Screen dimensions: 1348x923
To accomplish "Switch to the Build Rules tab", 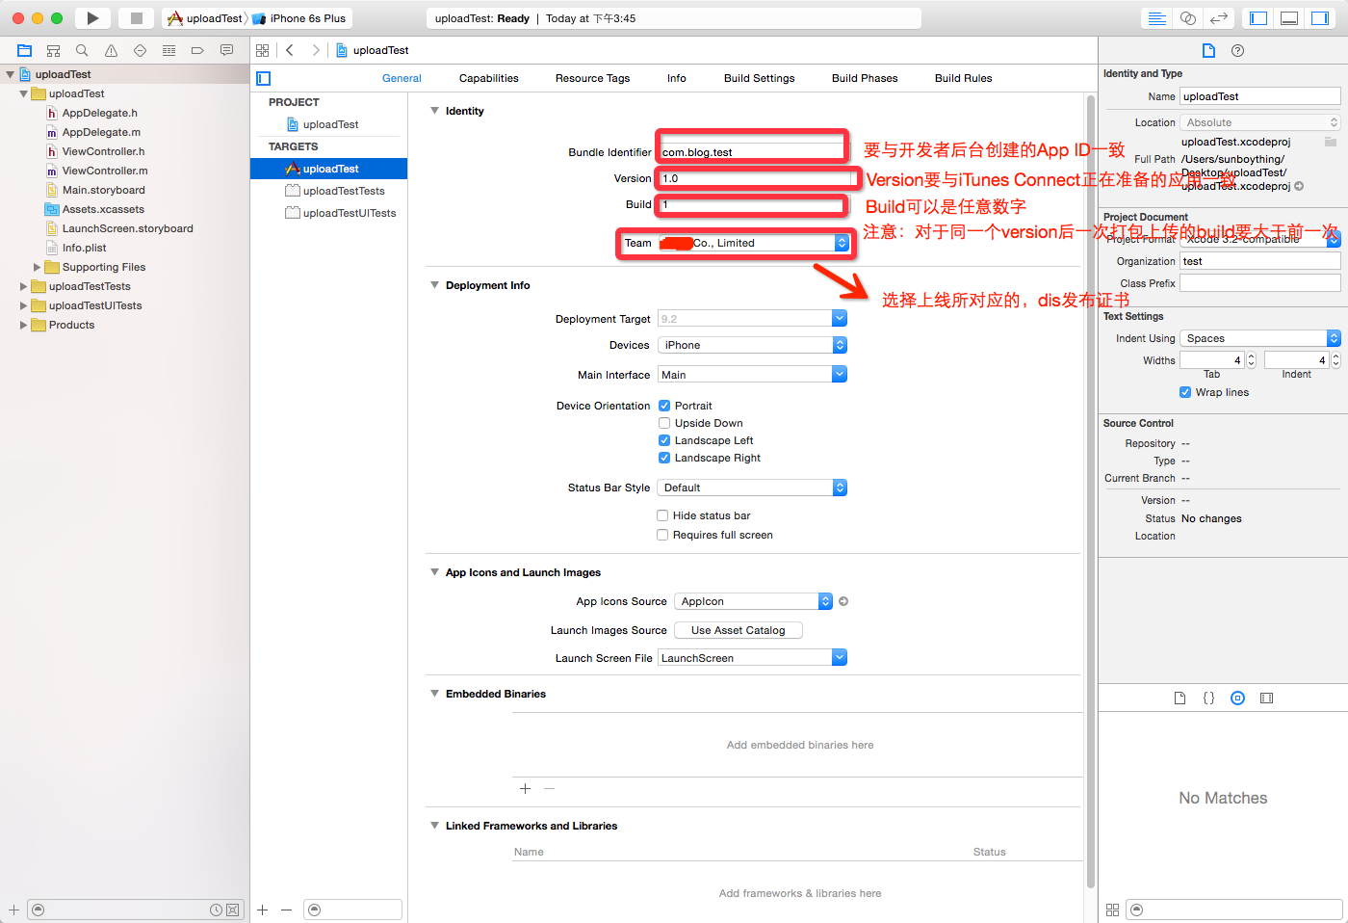I will click(x=963, y=78).
